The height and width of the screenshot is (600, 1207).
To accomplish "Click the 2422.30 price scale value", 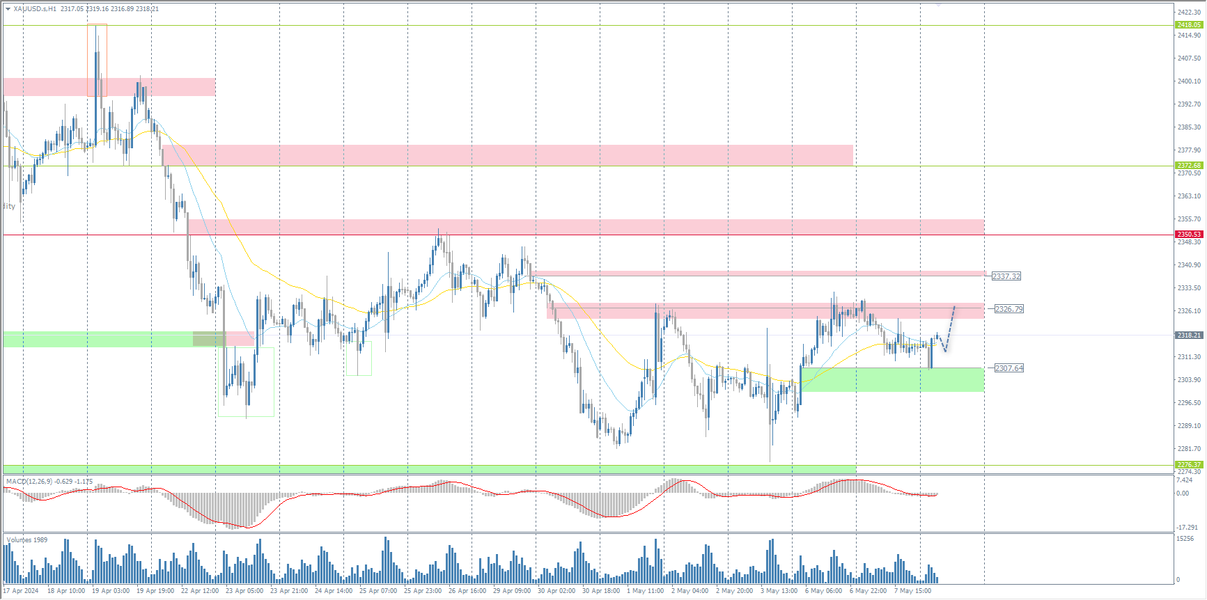I will point(1189,13).
